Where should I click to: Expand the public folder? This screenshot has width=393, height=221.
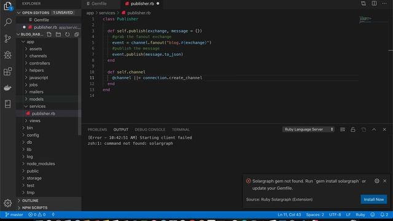49,171
